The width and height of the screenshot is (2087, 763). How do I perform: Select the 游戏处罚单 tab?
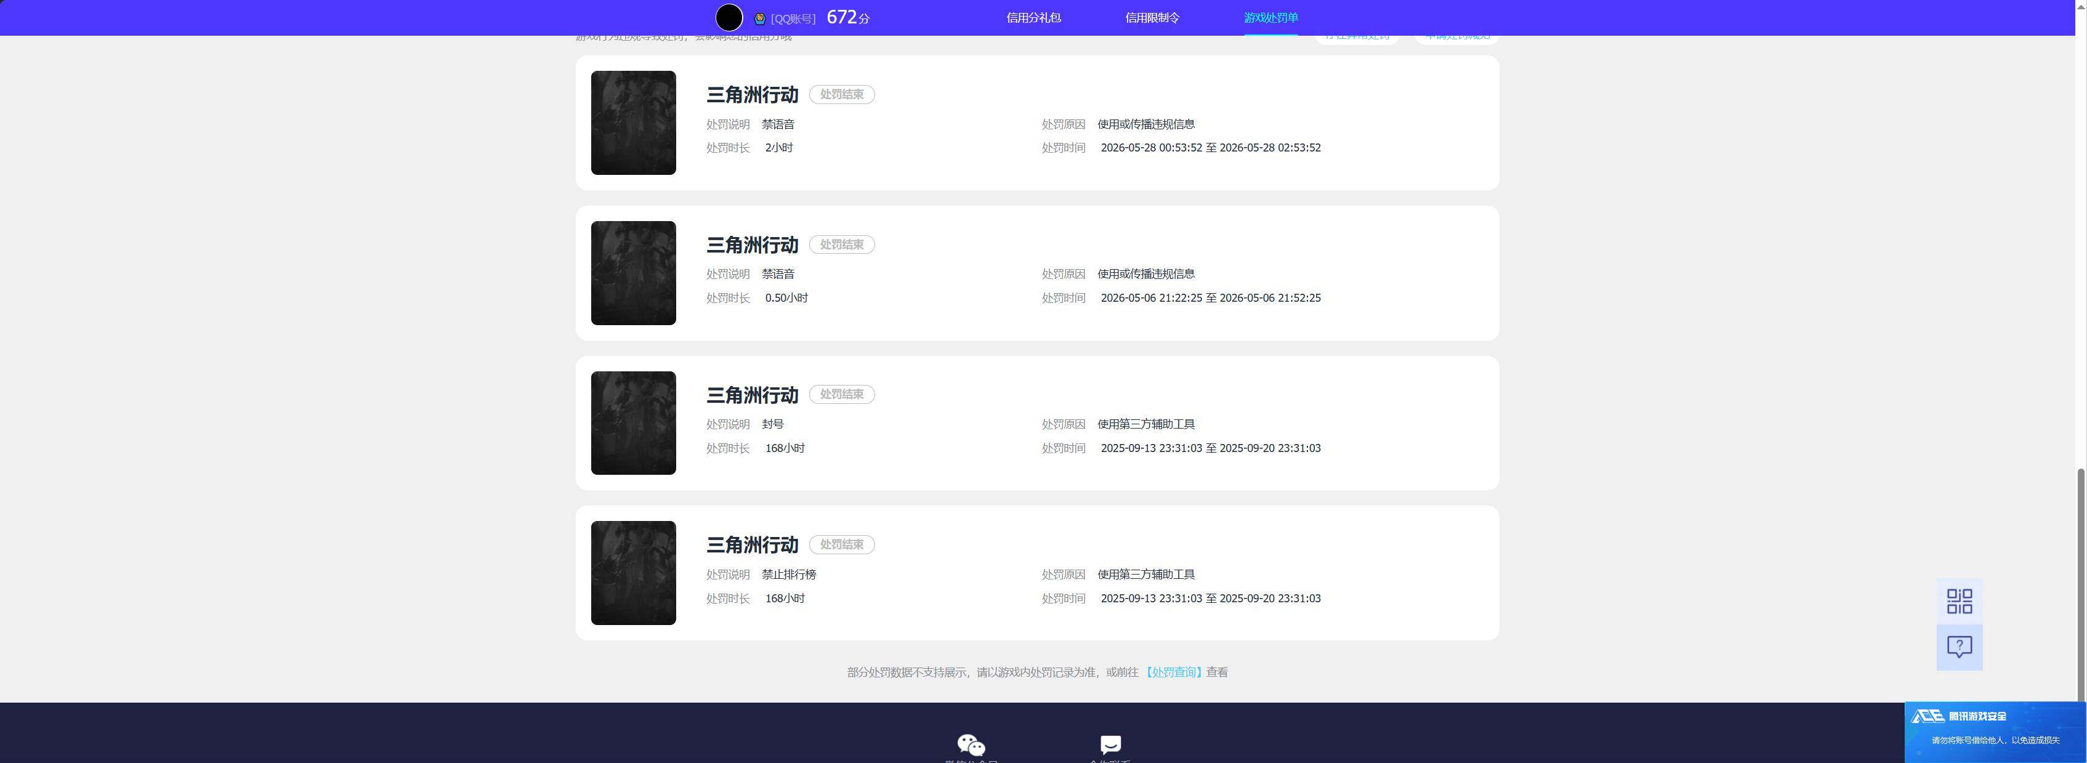[1271, 18]
